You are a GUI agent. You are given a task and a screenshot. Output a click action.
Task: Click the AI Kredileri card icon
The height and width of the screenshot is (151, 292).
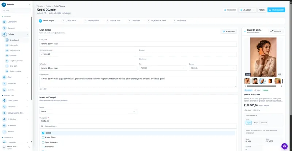(4, 126)
